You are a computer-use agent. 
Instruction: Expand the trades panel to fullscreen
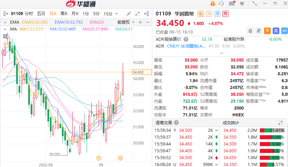point(280,123)
